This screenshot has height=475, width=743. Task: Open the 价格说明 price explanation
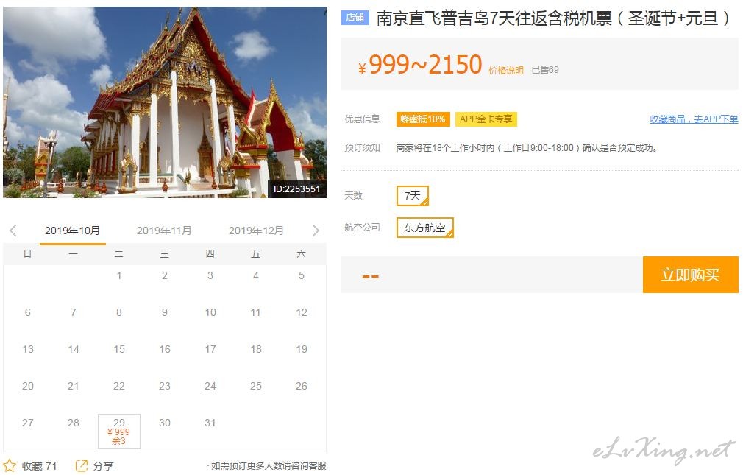click(505, 70)
